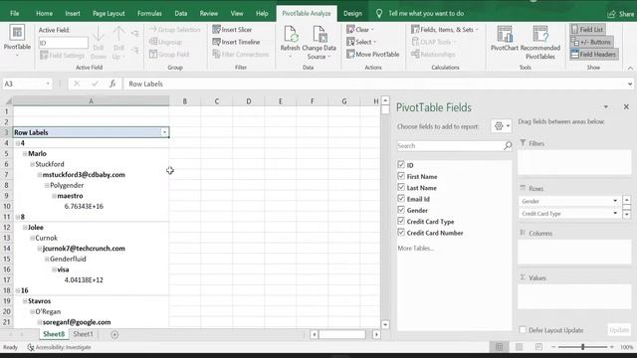Uncheck the Last Name field checkbox
Viewport: 637px width, 358px height.
401,187
